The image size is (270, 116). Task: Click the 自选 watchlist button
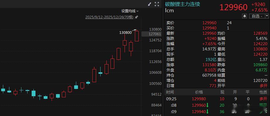[257, 16]
